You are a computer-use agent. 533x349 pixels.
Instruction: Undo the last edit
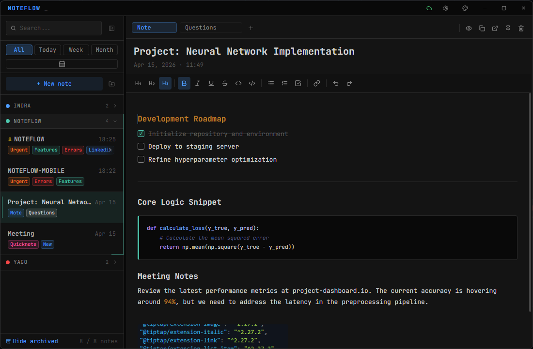point(336,83)
